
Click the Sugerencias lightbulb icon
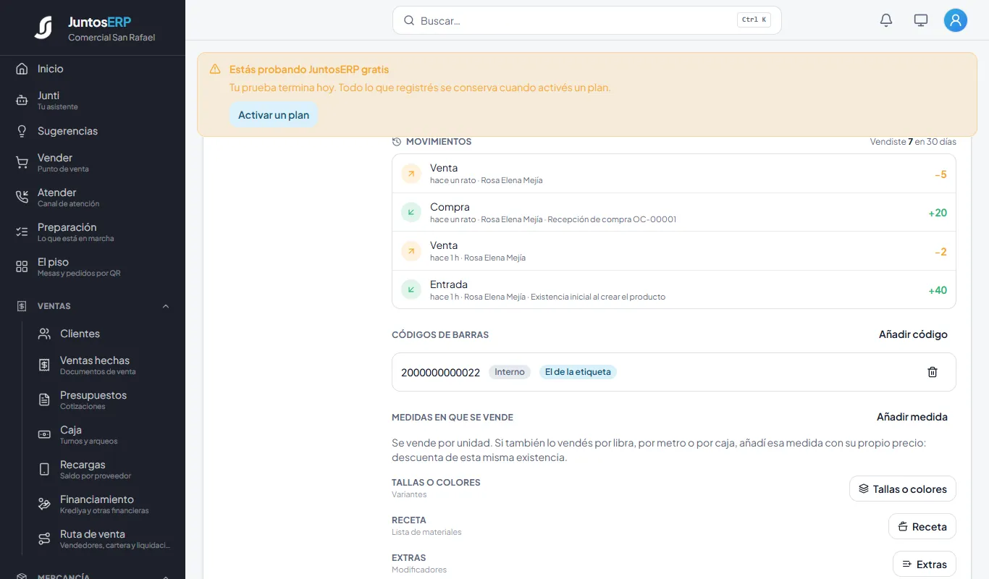22,131
